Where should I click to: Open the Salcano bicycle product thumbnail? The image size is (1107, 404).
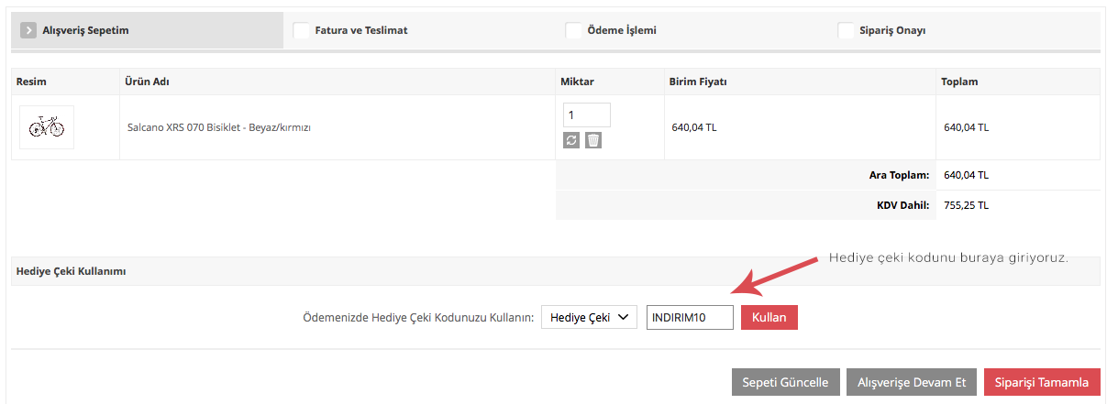pyautogui.click(x=47, y=127)
